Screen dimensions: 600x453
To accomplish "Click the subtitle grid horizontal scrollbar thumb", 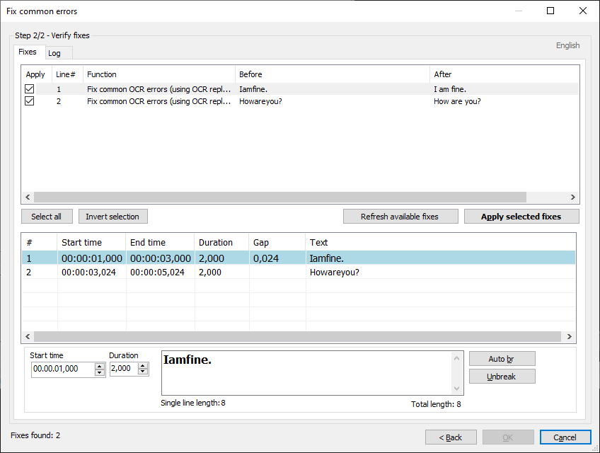I will [297, 336].
